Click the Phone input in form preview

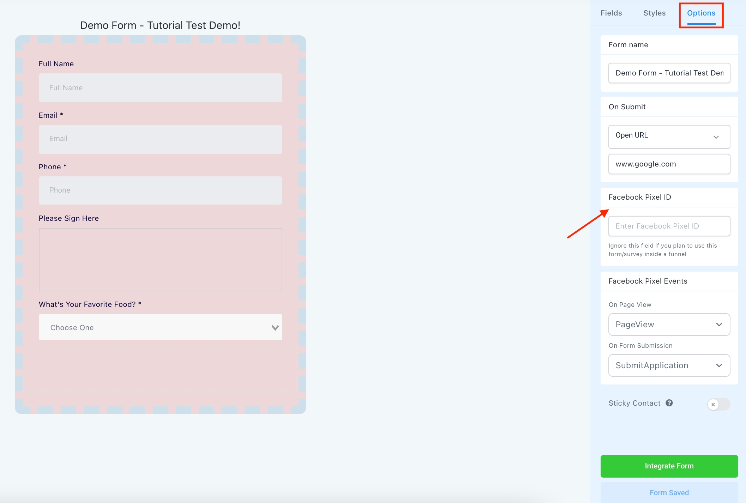coord(160,190)
